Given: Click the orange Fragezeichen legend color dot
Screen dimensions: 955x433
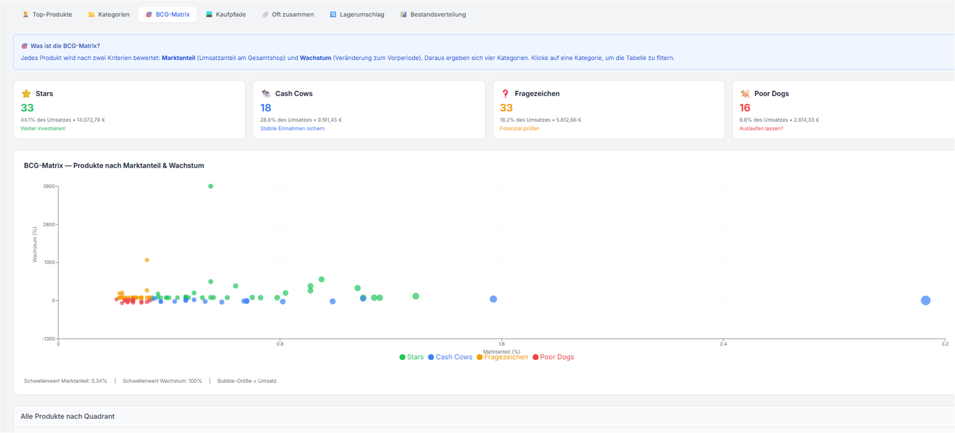Looking at the screenshot, I should point(479,357).
